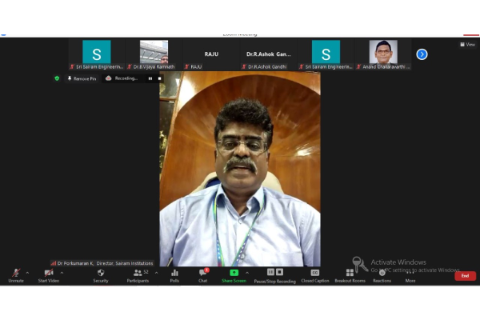Select Dr.R.Ashok Gandhi participant tile
Screen dimensions: 480x320
(x=269, y=54)
